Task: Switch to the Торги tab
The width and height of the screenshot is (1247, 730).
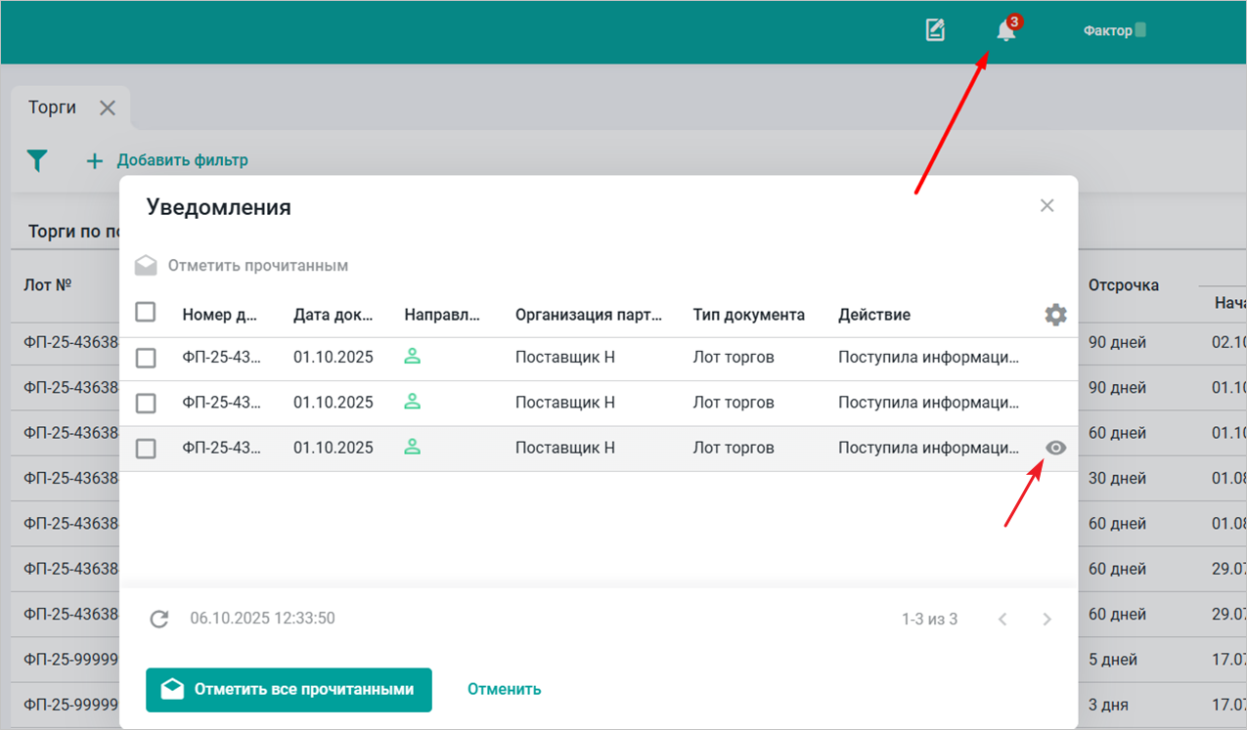Action: (x=53, y=107)
